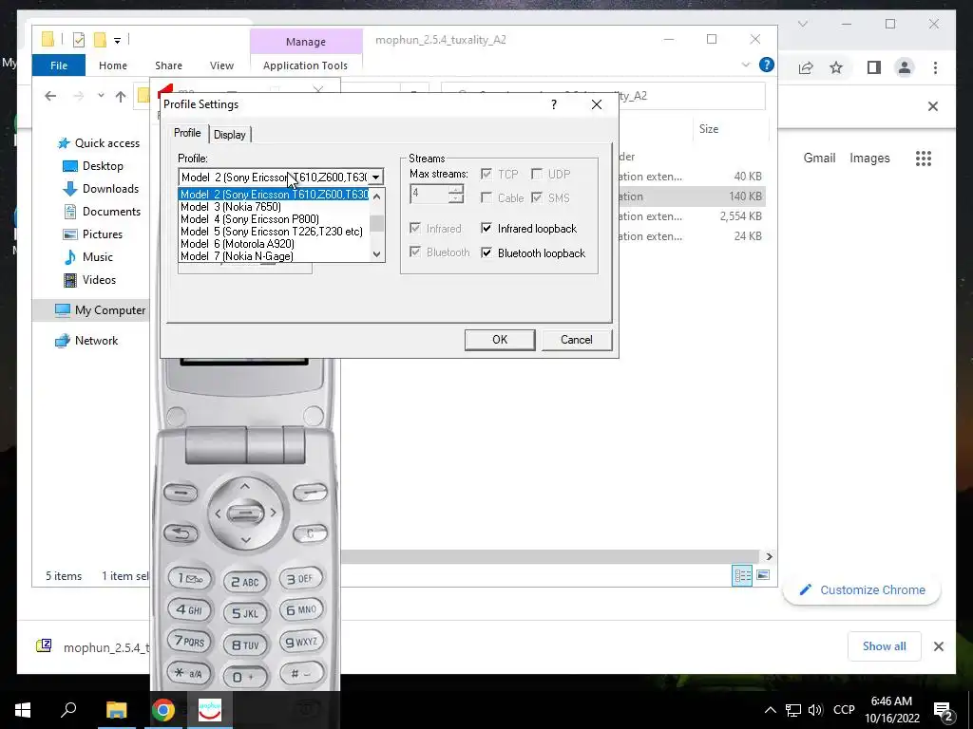The width and height of the screenshot is (973, 729).
Task: Choose Model 7 (Nokia N-Gage) profile
Action: [x=274, y=256]
